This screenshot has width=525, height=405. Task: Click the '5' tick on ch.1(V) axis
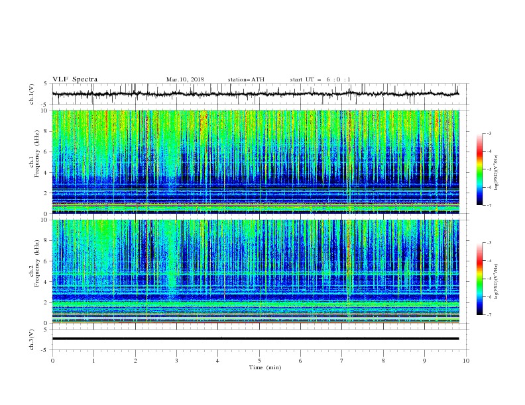click(x=46, y=83)
